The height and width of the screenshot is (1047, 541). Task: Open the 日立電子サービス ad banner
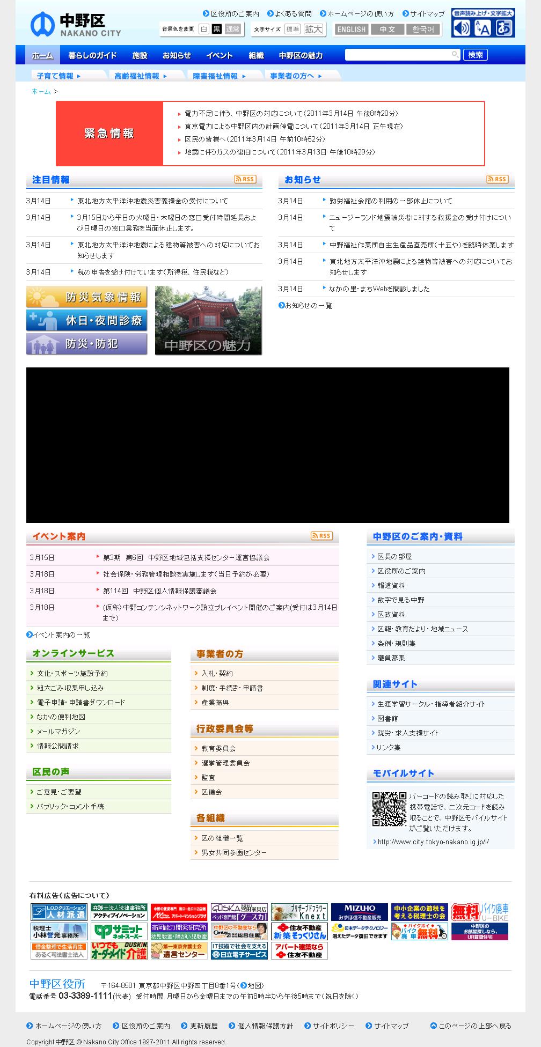(x=239, y=950)
